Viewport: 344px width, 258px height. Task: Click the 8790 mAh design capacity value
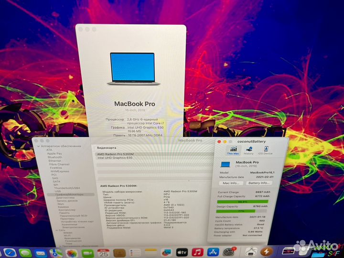260,206
